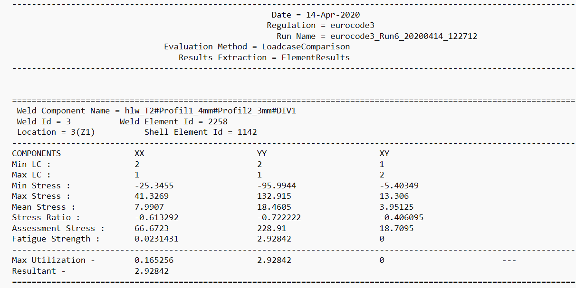Click the XY column header
Image resolution: width=576 pixels, height=288 pixels.
coord(384,153)
